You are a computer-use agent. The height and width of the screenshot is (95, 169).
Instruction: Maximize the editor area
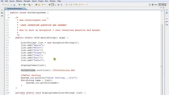pos(163,8)
